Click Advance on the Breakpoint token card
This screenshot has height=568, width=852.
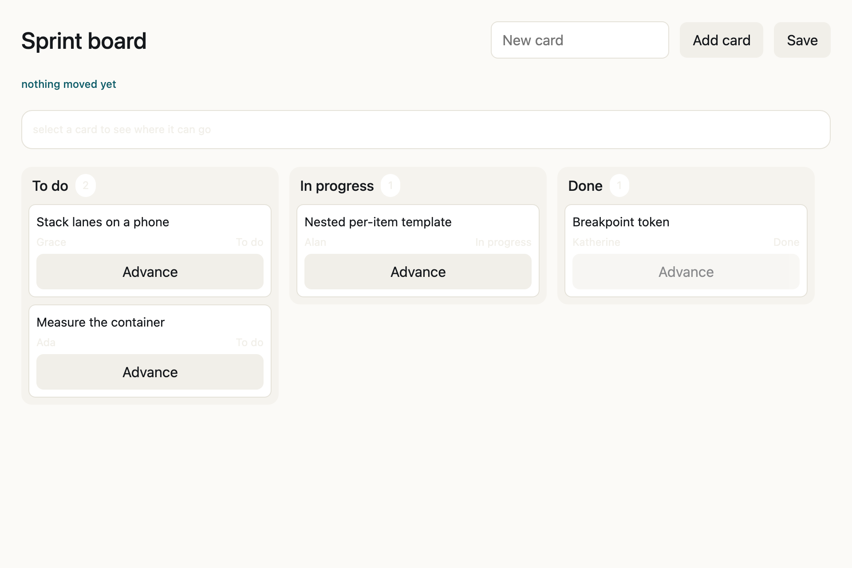coord(686,272)
